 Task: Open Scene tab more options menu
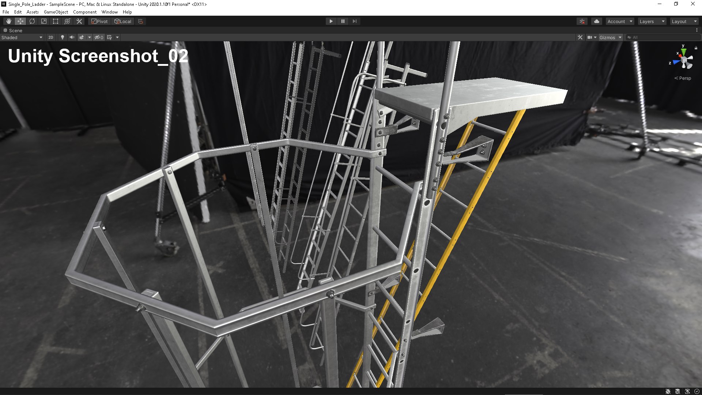(x=697, y=30)
